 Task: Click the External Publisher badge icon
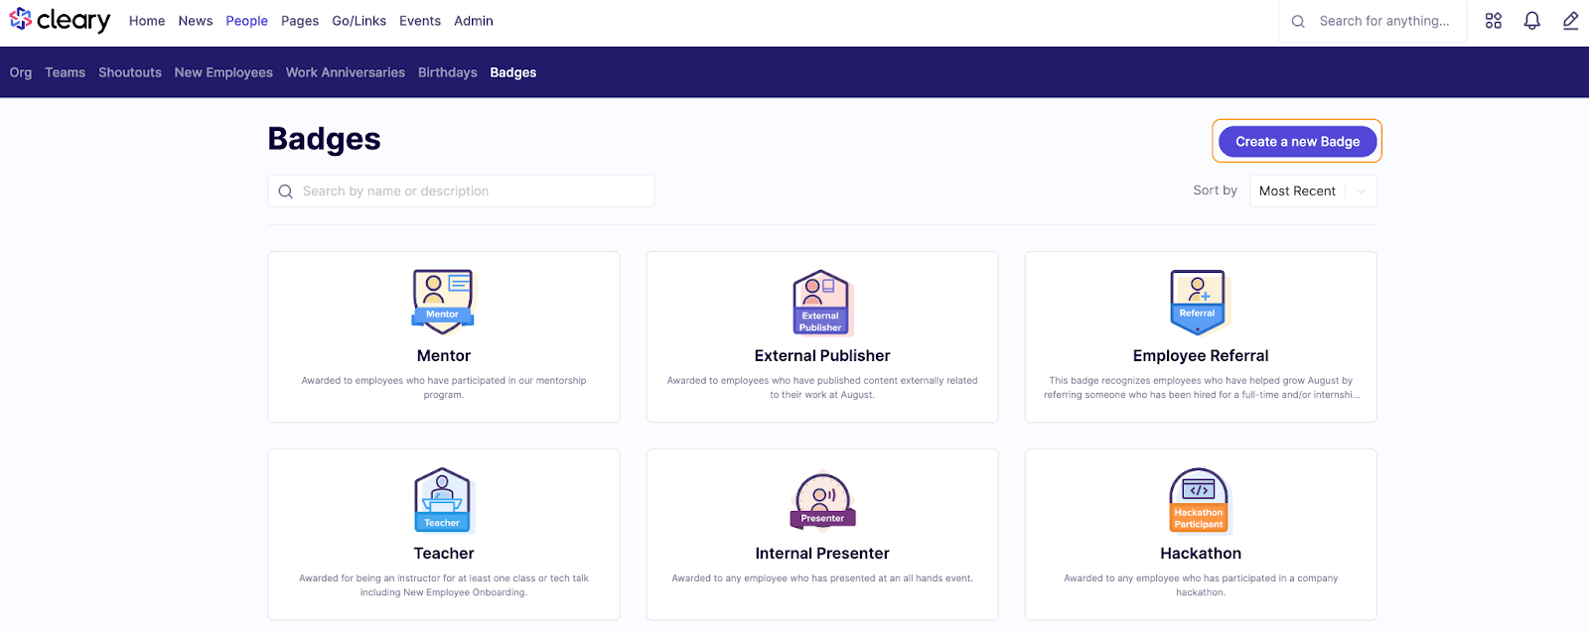821,303
